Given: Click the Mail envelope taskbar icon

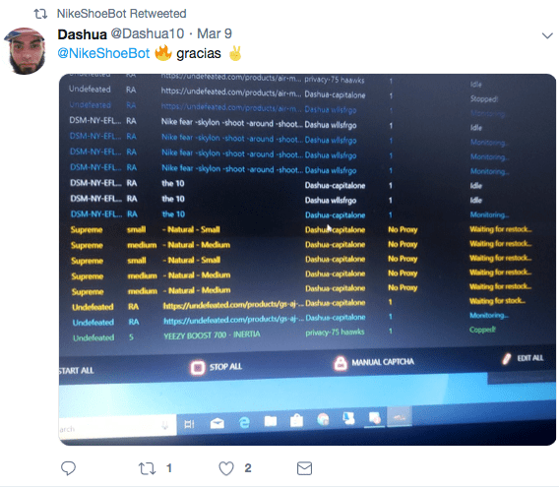Looking at the screenshot, I should click(x=217, y=423).
